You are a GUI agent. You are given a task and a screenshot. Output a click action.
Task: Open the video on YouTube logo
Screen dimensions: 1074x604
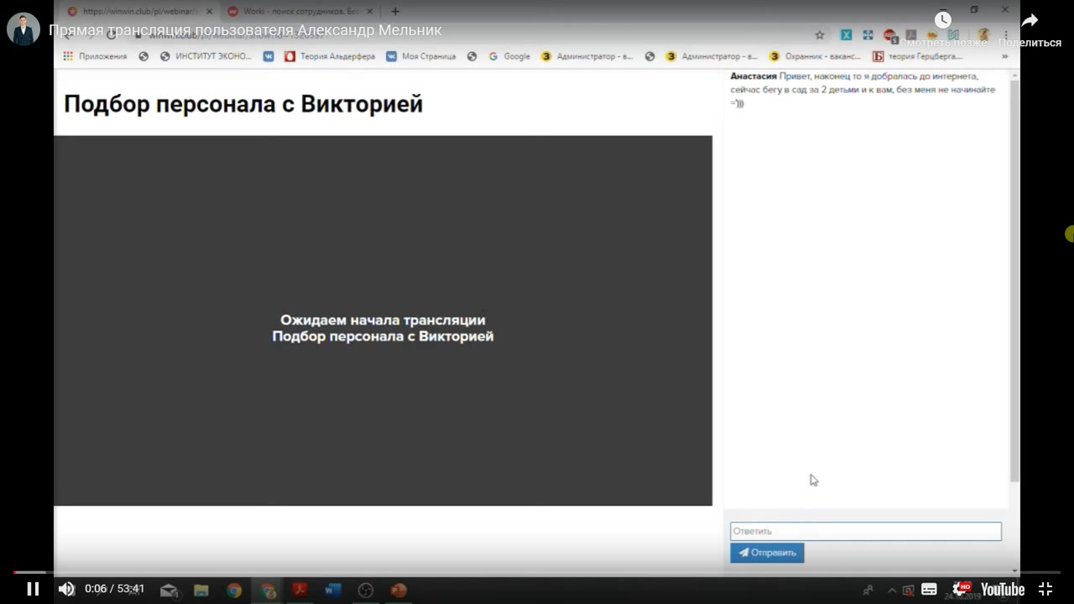pos(1003,590)
